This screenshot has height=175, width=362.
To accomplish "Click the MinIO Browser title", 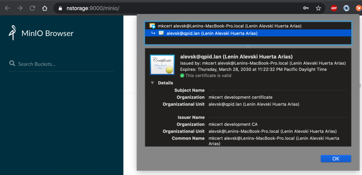I will coord(47,33).
